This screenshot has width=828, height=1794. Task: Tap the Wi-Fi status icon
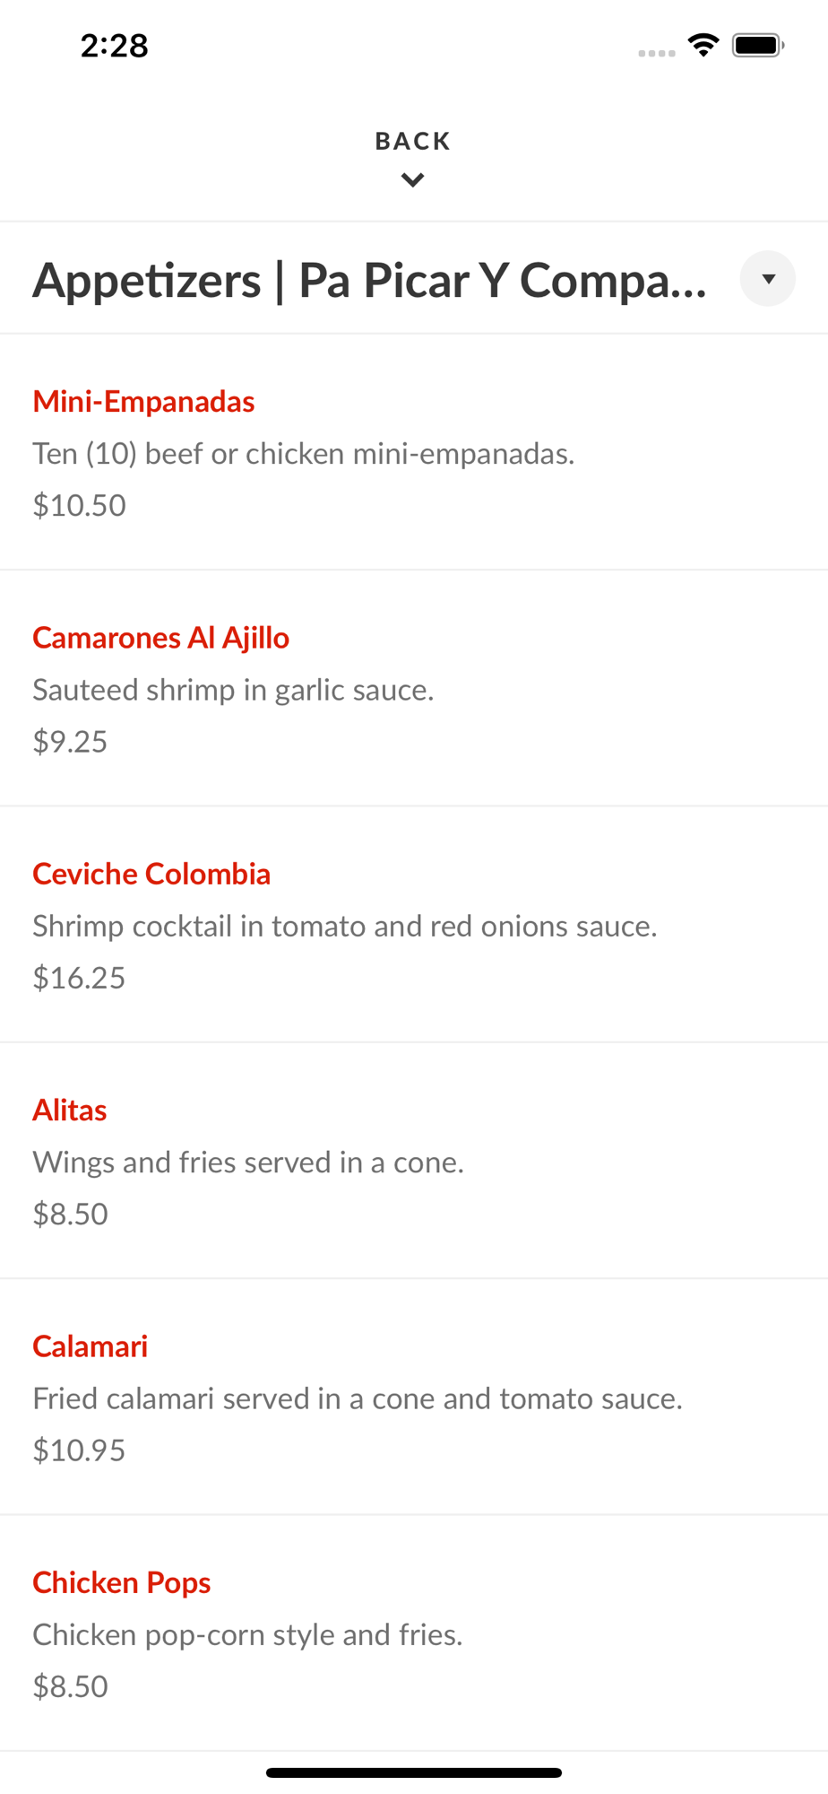coord(703,45)
